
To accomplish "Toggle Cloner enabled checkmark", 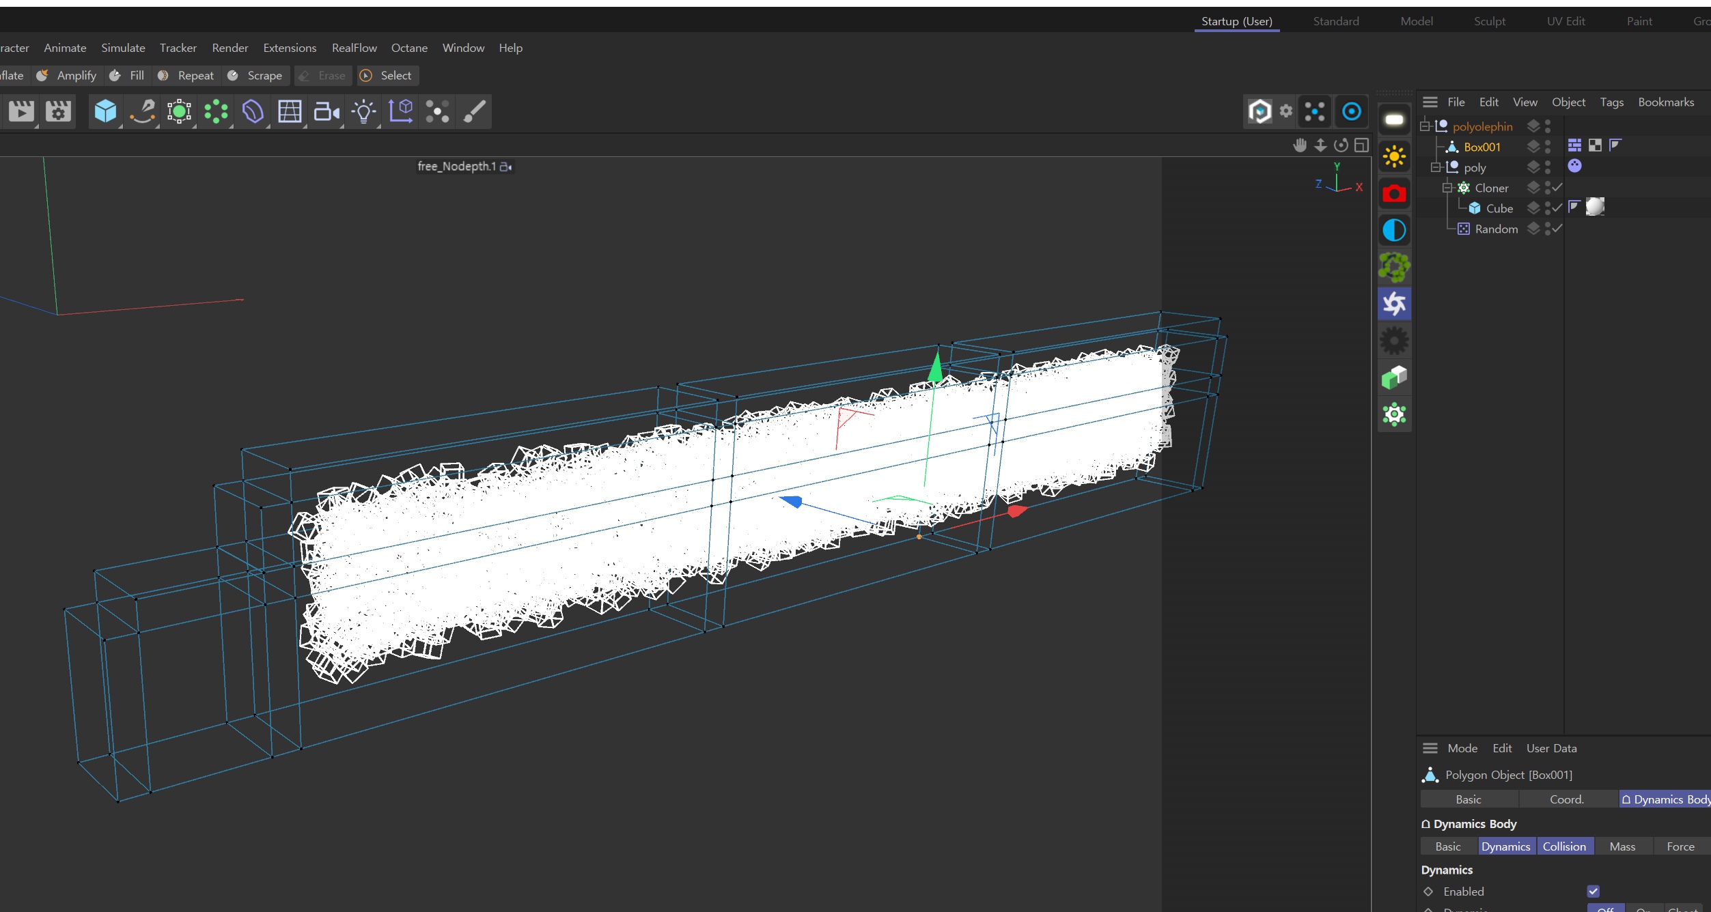I will click(1557, 187).
